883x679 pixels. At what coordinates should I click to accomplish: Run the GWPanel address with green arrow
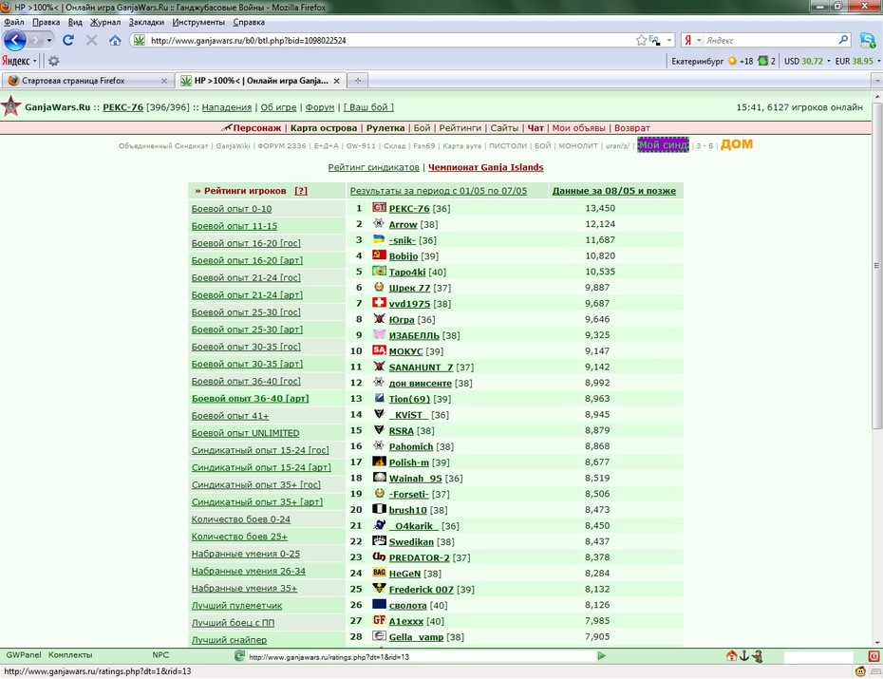coord(601,655)
